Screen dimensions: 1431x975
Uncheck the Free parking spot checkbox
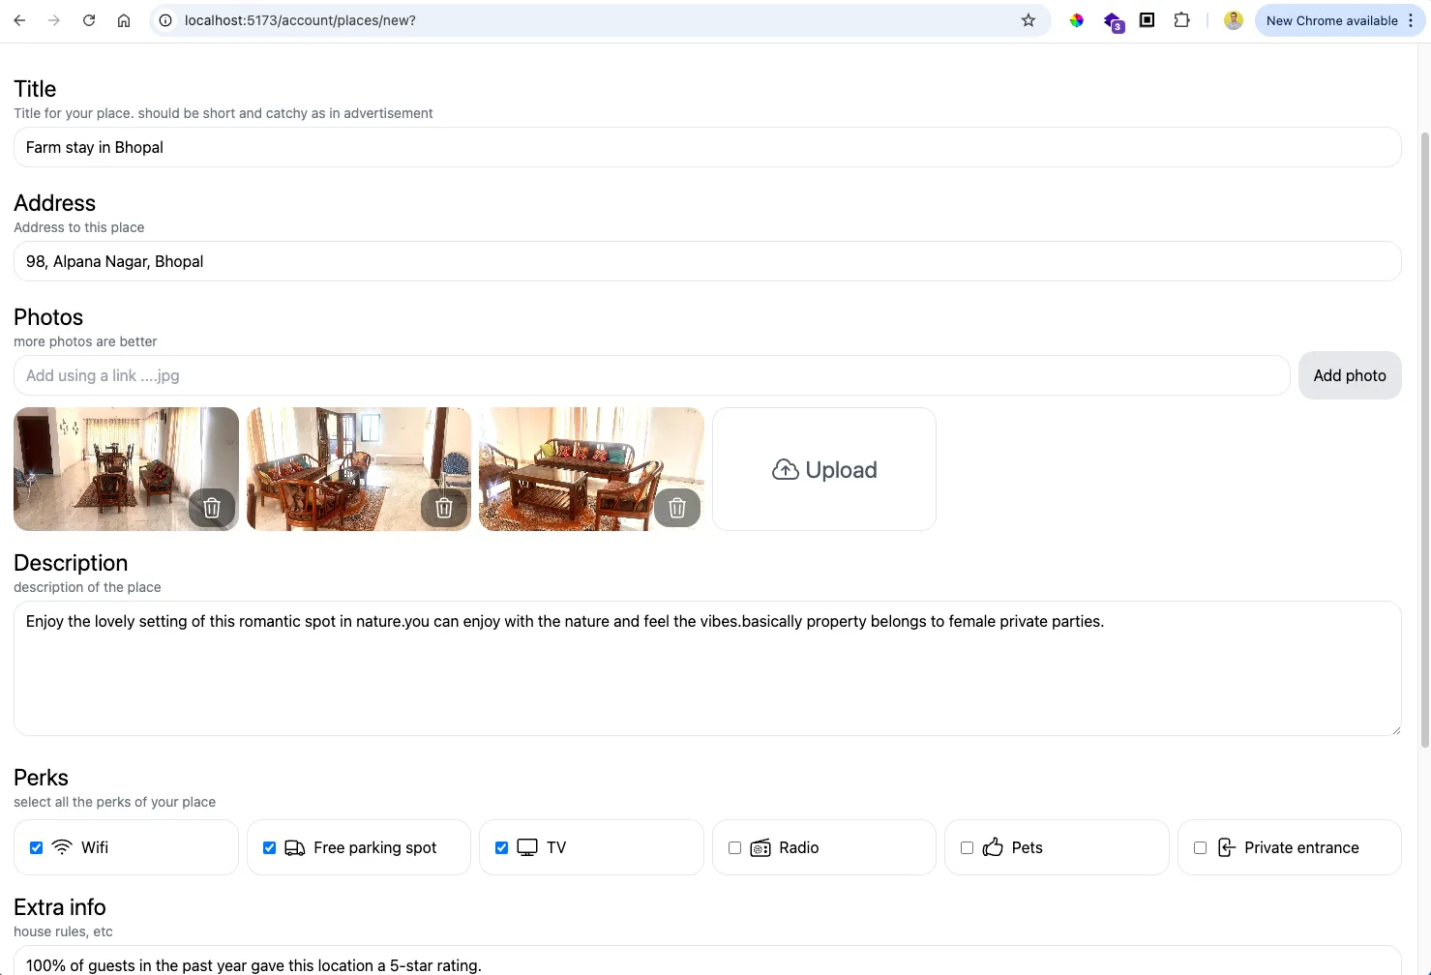[269, 848]
